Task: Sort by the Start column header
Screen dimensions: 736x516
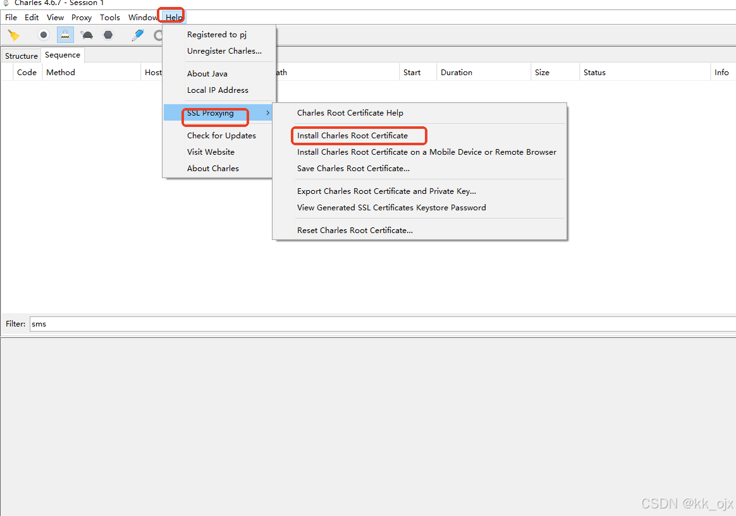Action: click(418, 72)
